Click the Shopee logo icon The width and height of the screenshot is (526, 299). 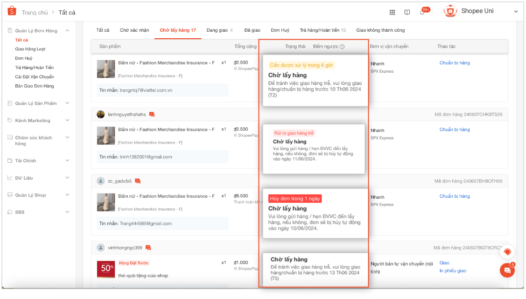(x=12, y=12)
